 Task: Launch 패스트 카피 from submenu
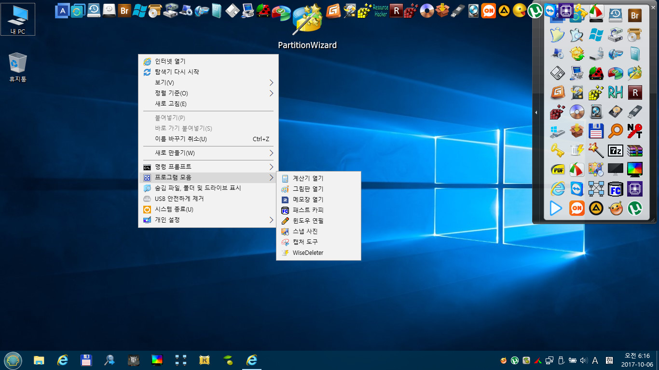pyautogui.click(x=318, y=210)
